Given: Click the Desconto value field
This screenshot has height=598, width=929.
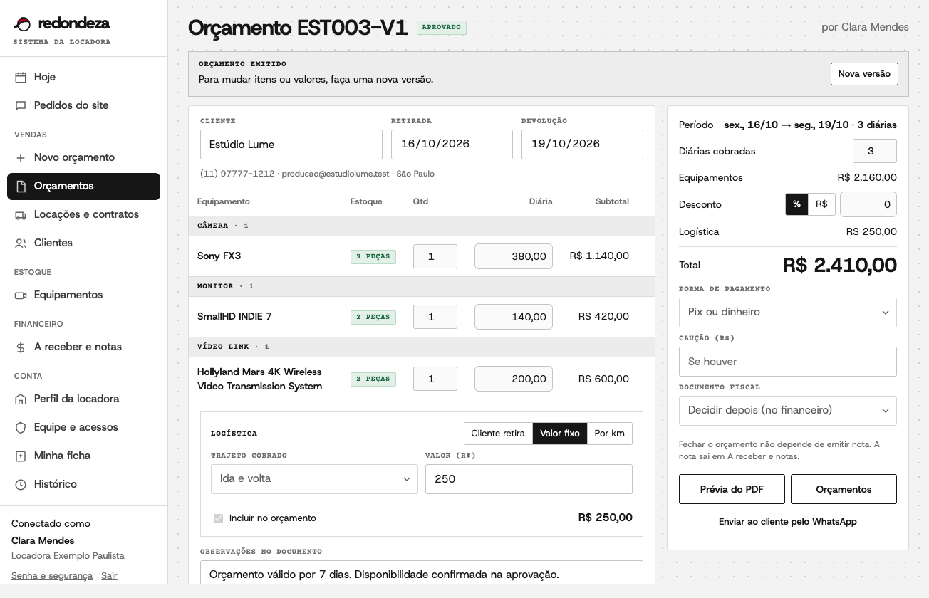Looking at the screenshot, I should [x=868, y=204].
